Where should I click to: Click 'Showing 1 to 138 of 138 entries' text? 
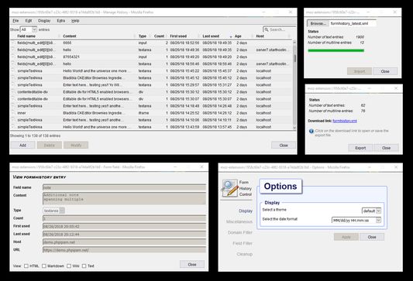(x=36, y=135)
